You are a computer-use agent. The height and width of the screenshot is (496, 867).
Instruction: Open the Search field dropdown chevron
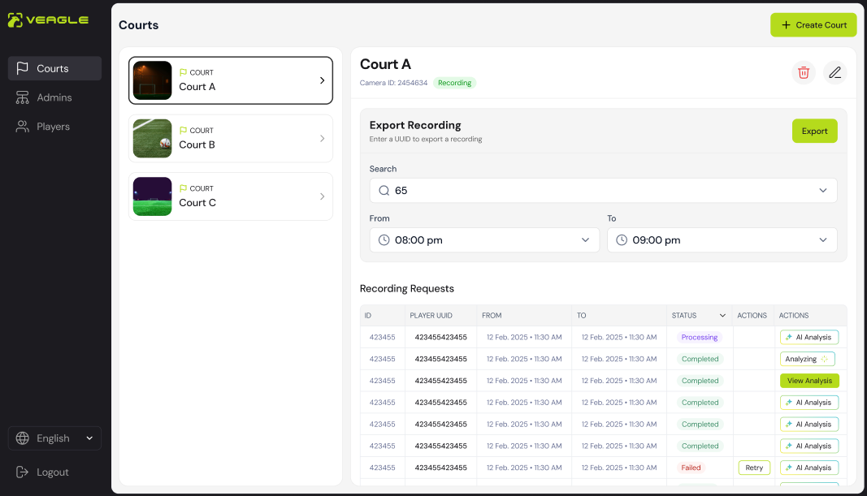tap(823, 191)
